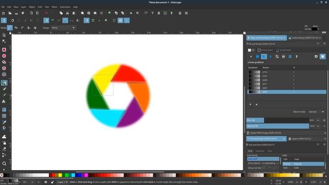The image size is (329, 185).
Task: Expand the Export PNG Image panel
Action: (325, 133)
